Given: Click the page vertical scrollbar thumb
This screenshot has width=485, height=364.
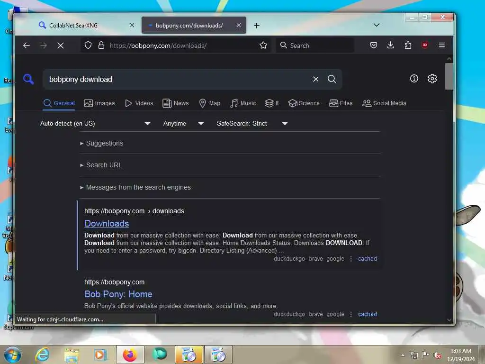Looking at the screenshot, I should tap(449, 76).
